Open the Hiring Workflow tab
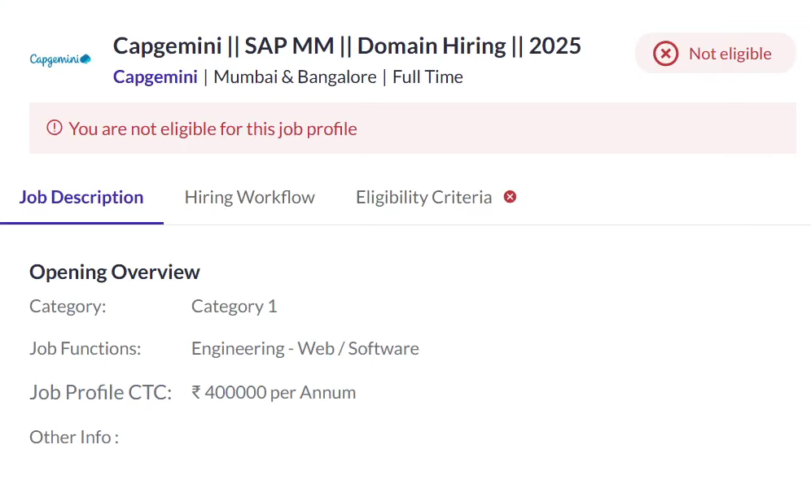This screenshot has width=811, height=497. [249, 198]
